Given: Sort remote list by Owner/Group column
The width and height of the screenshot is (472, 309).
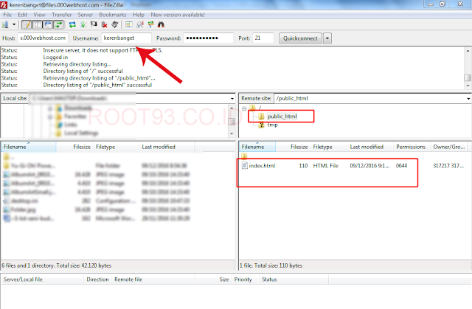Looking at the screenshot, I should click(x=450, y=147).
